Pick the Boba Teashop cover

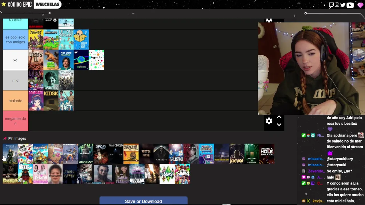click(122, 174)
